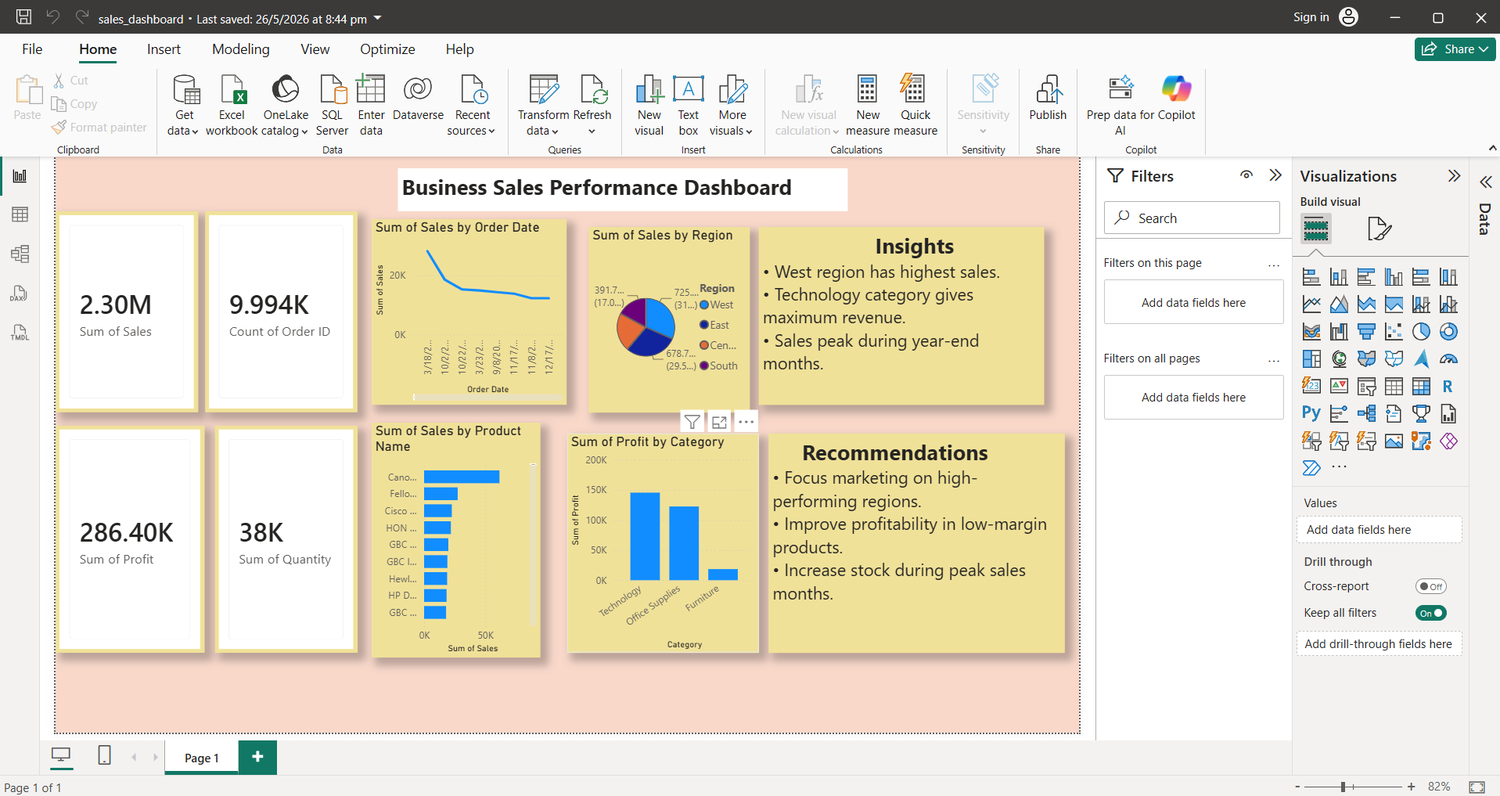Screen dimensions: 1500x796
Task: Toggle Filters pane visibility eye icon
Action: coord(1246,175)
